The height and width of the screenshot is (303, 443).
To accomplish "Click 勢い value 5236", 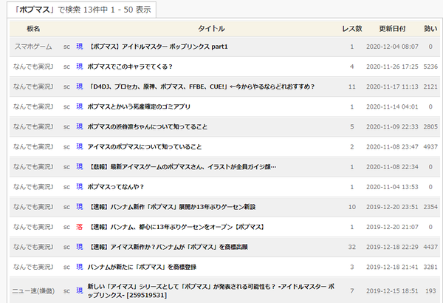I will [430, 67].
